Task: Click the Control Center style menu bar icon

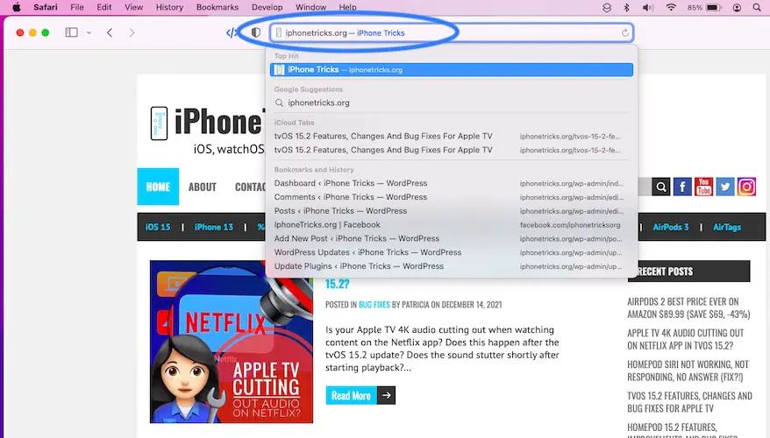Action: 607,7
